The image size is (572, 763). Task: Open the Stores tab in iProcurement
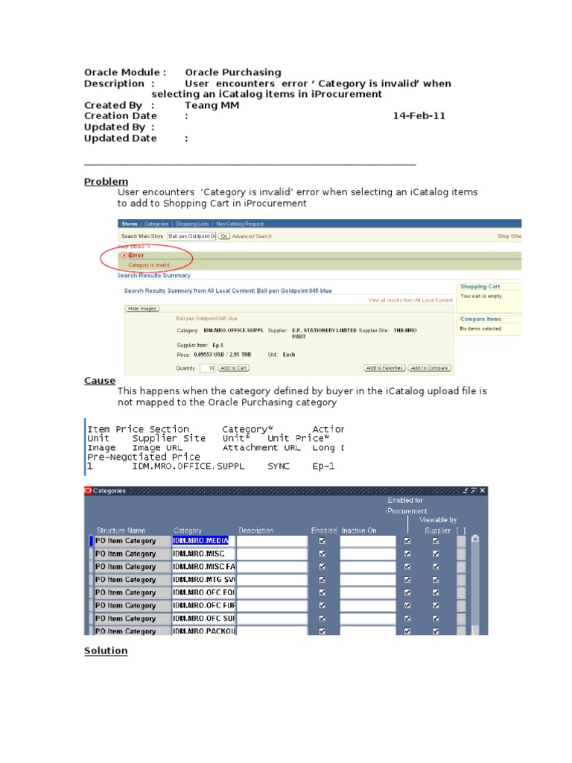coord(130,224)
